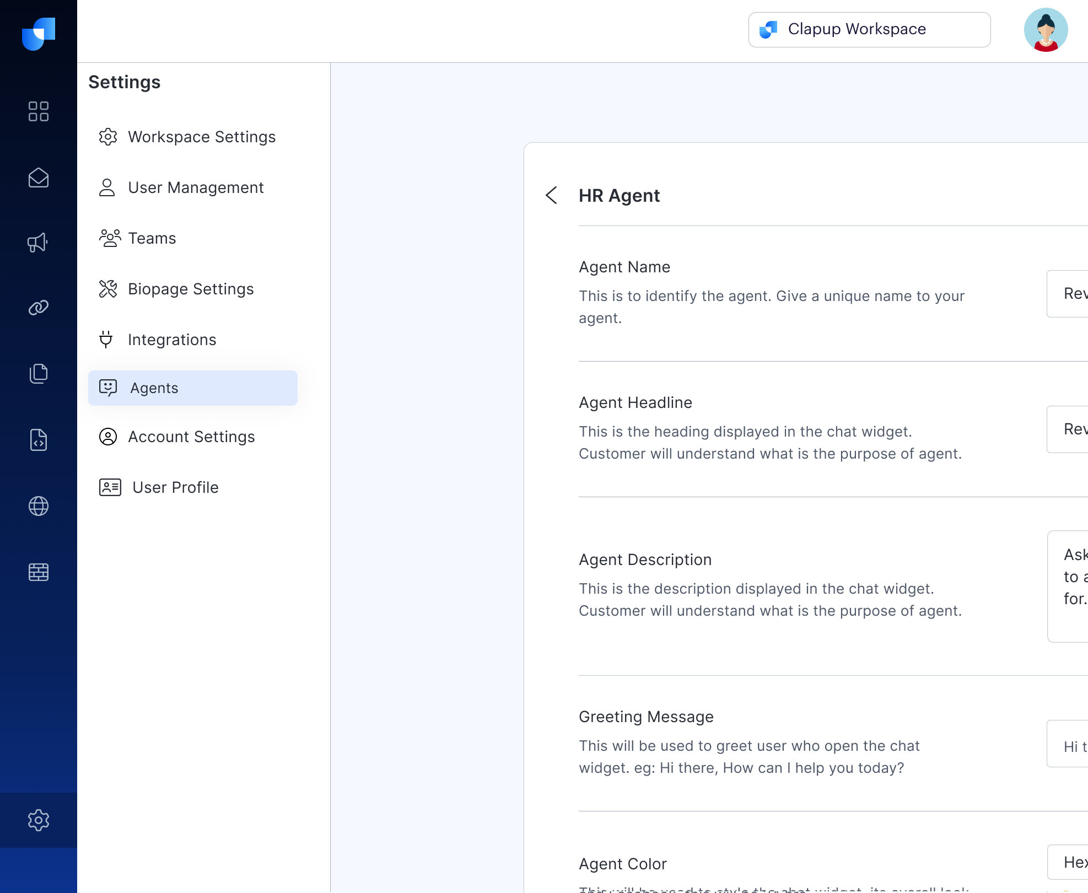Click the Greeting Message label

(646, 717)
